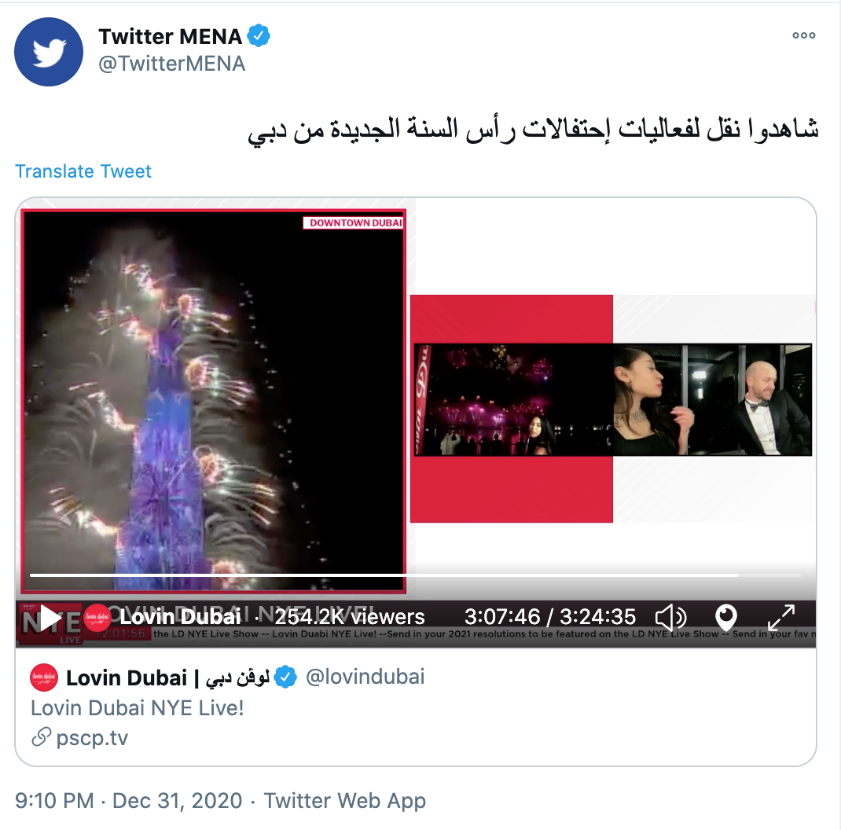The image size is (841, 830).
Task: Click the verified badge beside Twitter MENA
Action: [x=259, y=36]
